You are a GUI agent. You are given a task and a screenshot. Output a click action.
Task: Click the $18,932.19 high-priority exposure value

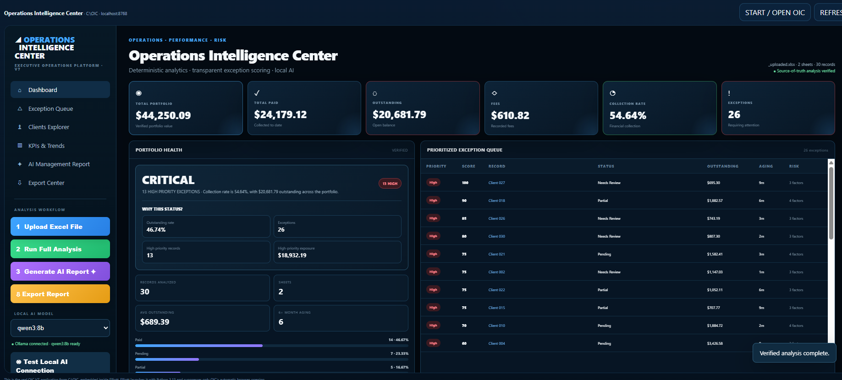pos(292,255)
